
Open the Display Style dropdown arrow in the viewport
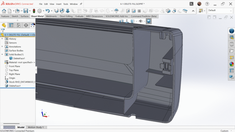136,21
